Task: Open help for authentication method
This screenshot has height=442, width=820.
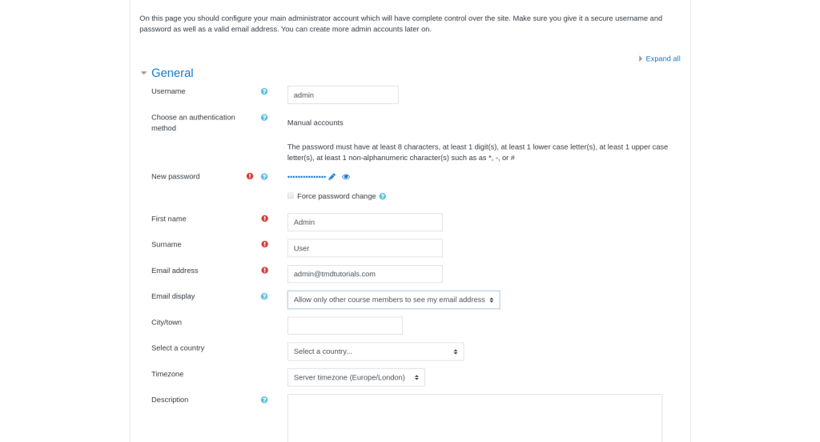Action: 264,118
